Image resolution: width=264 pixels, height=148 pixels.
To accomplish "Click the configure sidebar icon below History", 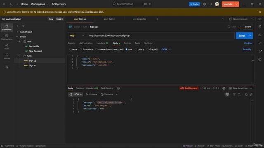I will (7, 67).
